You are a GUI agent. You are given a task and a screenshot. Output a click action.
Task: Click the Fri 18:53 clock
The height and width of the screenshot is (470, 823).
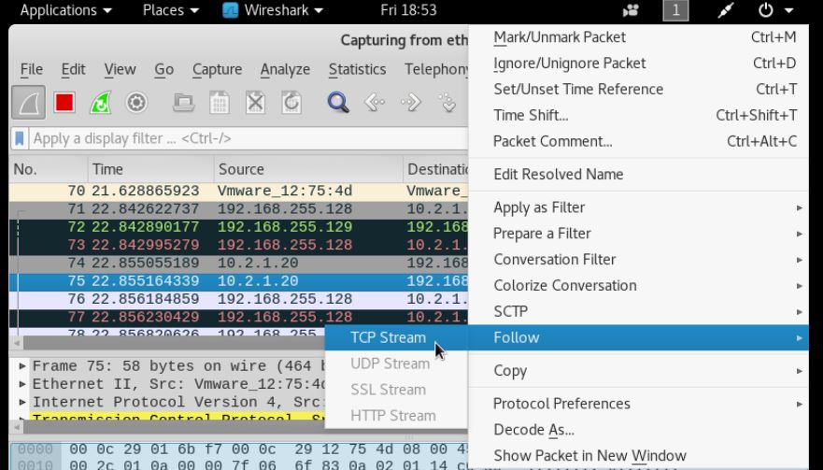pos(408,10)
